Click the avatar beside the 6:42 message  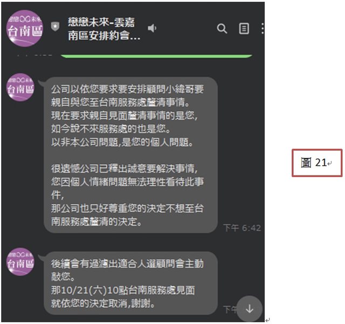pos(20,87)
